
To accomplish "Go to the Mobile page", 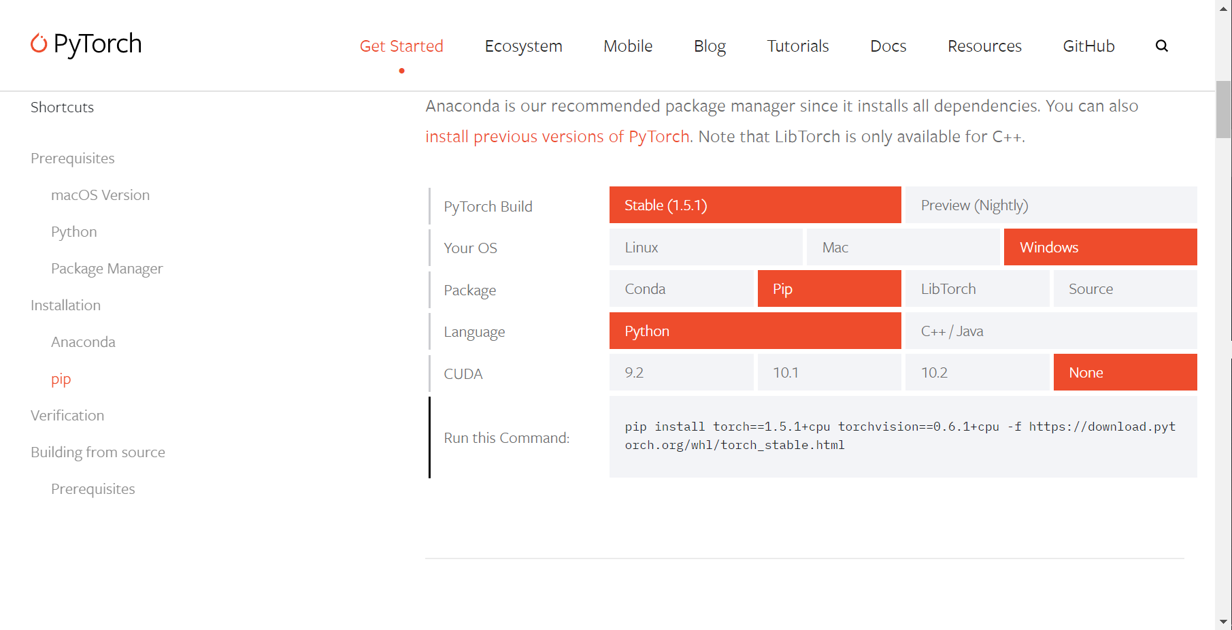I will click(x=628, y=46).
